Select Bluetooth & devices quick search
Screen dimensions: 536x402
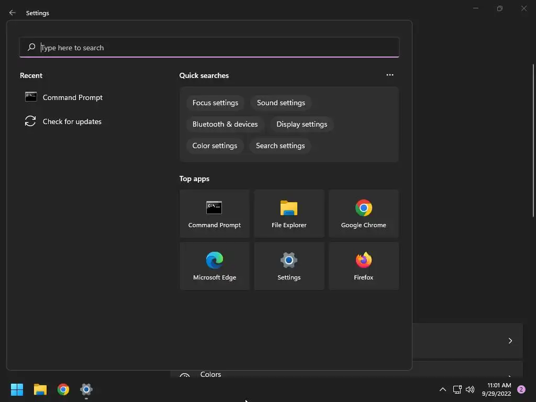225,125
